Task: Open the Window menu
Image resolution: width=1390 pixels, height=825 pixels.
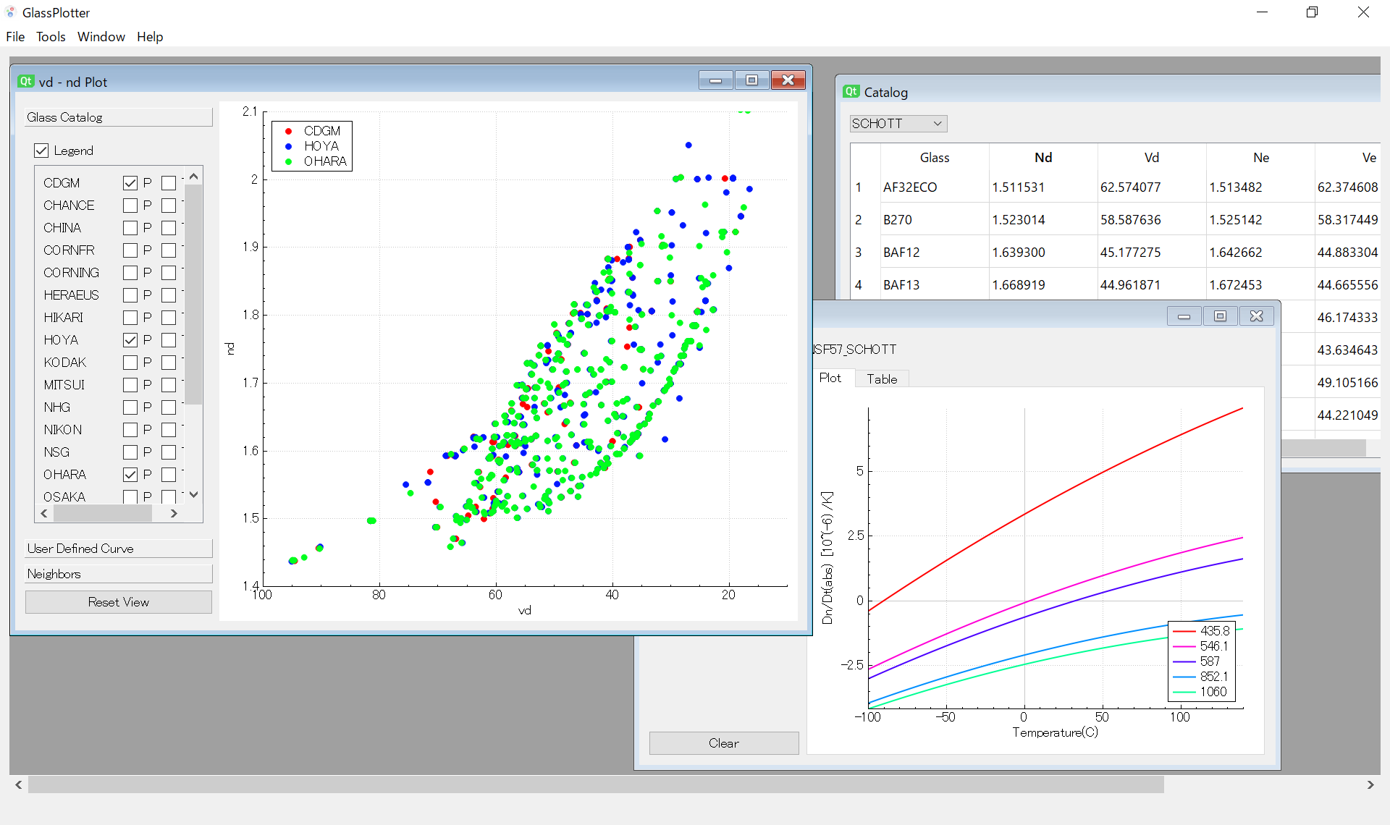Action: click(101, 37)
